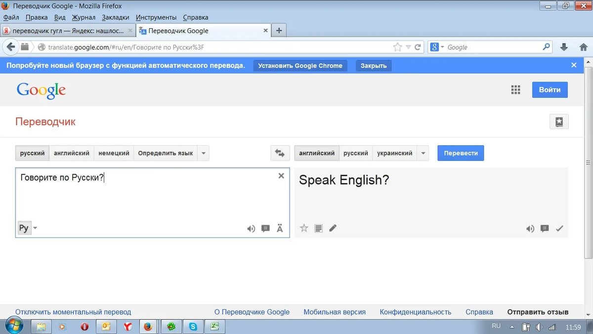
Task: Open the Конфиденциальность link
Action: coord(416,312)
